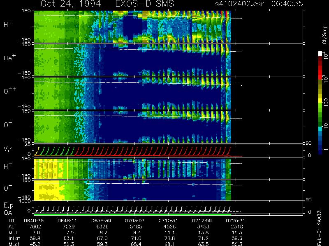
Task: Click the MLT value '15.5'
Action: click(x=237, y=232)
